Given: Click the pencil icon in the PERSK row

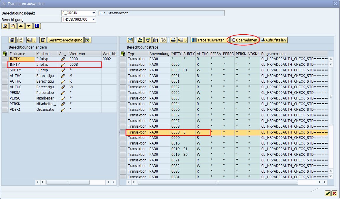Looking at the screenshot, I should [63, 104].
